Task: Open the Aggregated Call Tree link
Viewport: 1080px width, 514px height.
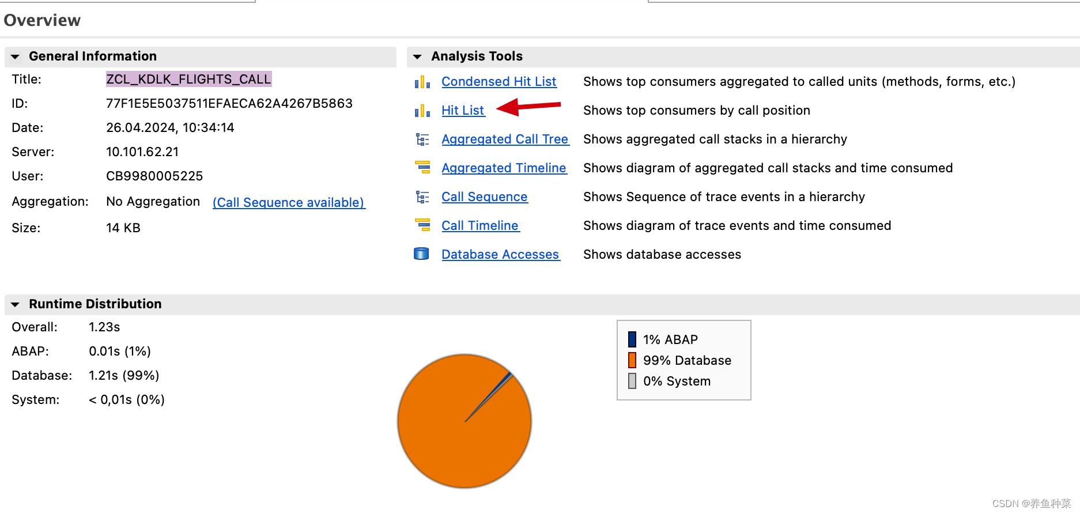Action: pyautogui.click(x=505, y=139)
